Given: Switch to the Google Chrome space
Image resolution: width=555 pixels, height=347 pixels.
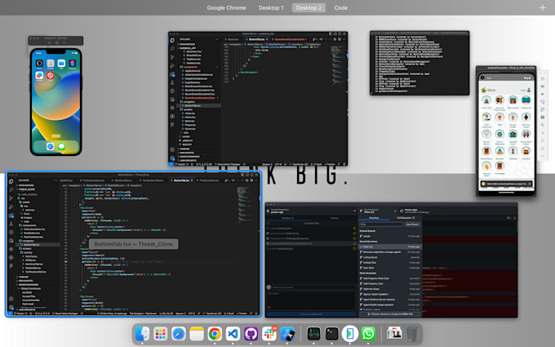Looking at the screenshot, I should 227,7.
